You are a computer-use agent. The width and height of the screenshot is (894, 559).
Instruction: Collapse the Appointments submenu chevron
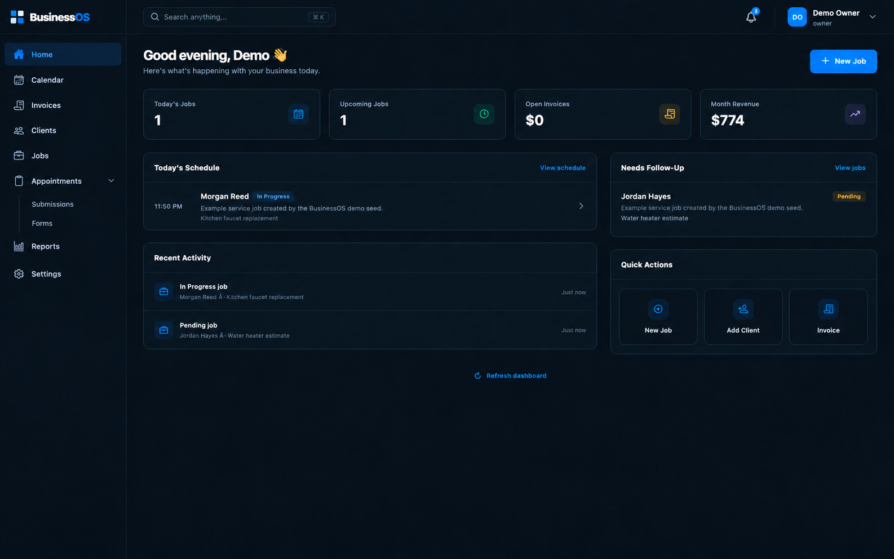(111, 181)
